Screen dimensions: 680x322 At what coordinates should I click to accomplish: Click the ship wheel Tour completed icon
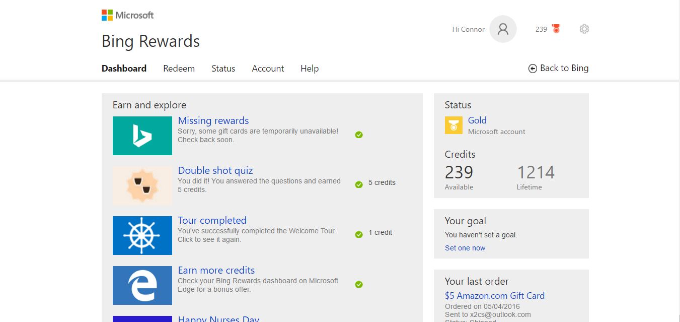142,235
